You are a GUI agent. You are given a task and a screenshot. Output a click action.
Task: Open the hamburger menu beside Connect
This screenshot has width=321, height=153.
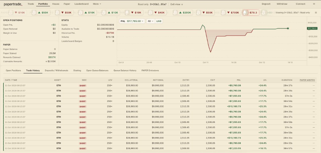point(314,4)
